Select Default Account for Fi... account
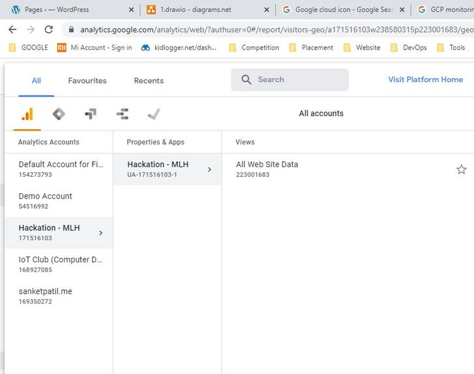 coord(59,169)
